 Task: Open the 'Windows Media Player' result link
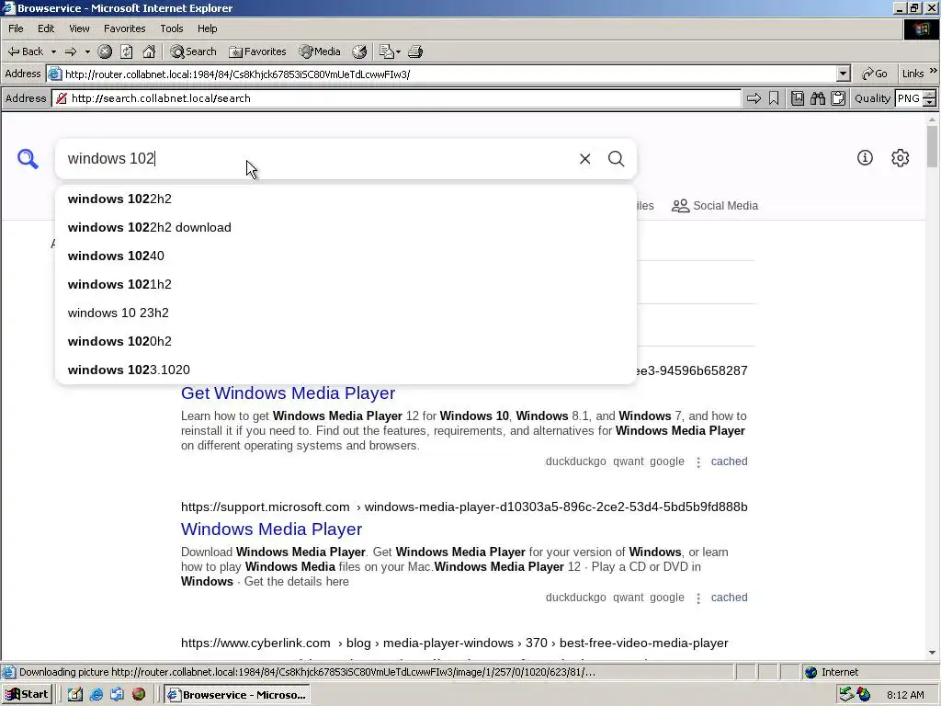271,529
